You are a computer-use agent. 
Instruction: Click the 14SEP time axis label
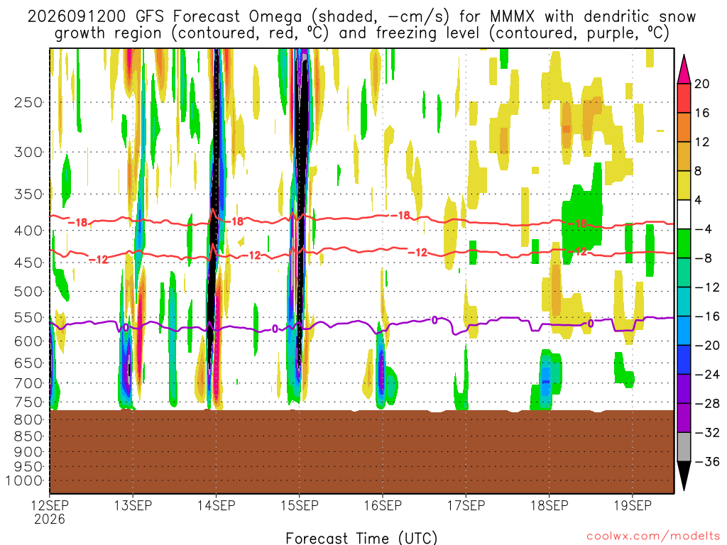click(216, 505)
